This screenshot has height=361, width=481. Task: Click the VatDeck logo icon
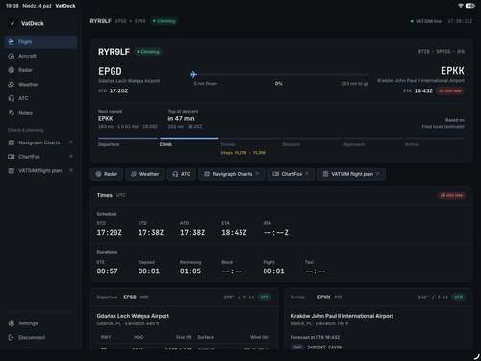tap(13, 23)
